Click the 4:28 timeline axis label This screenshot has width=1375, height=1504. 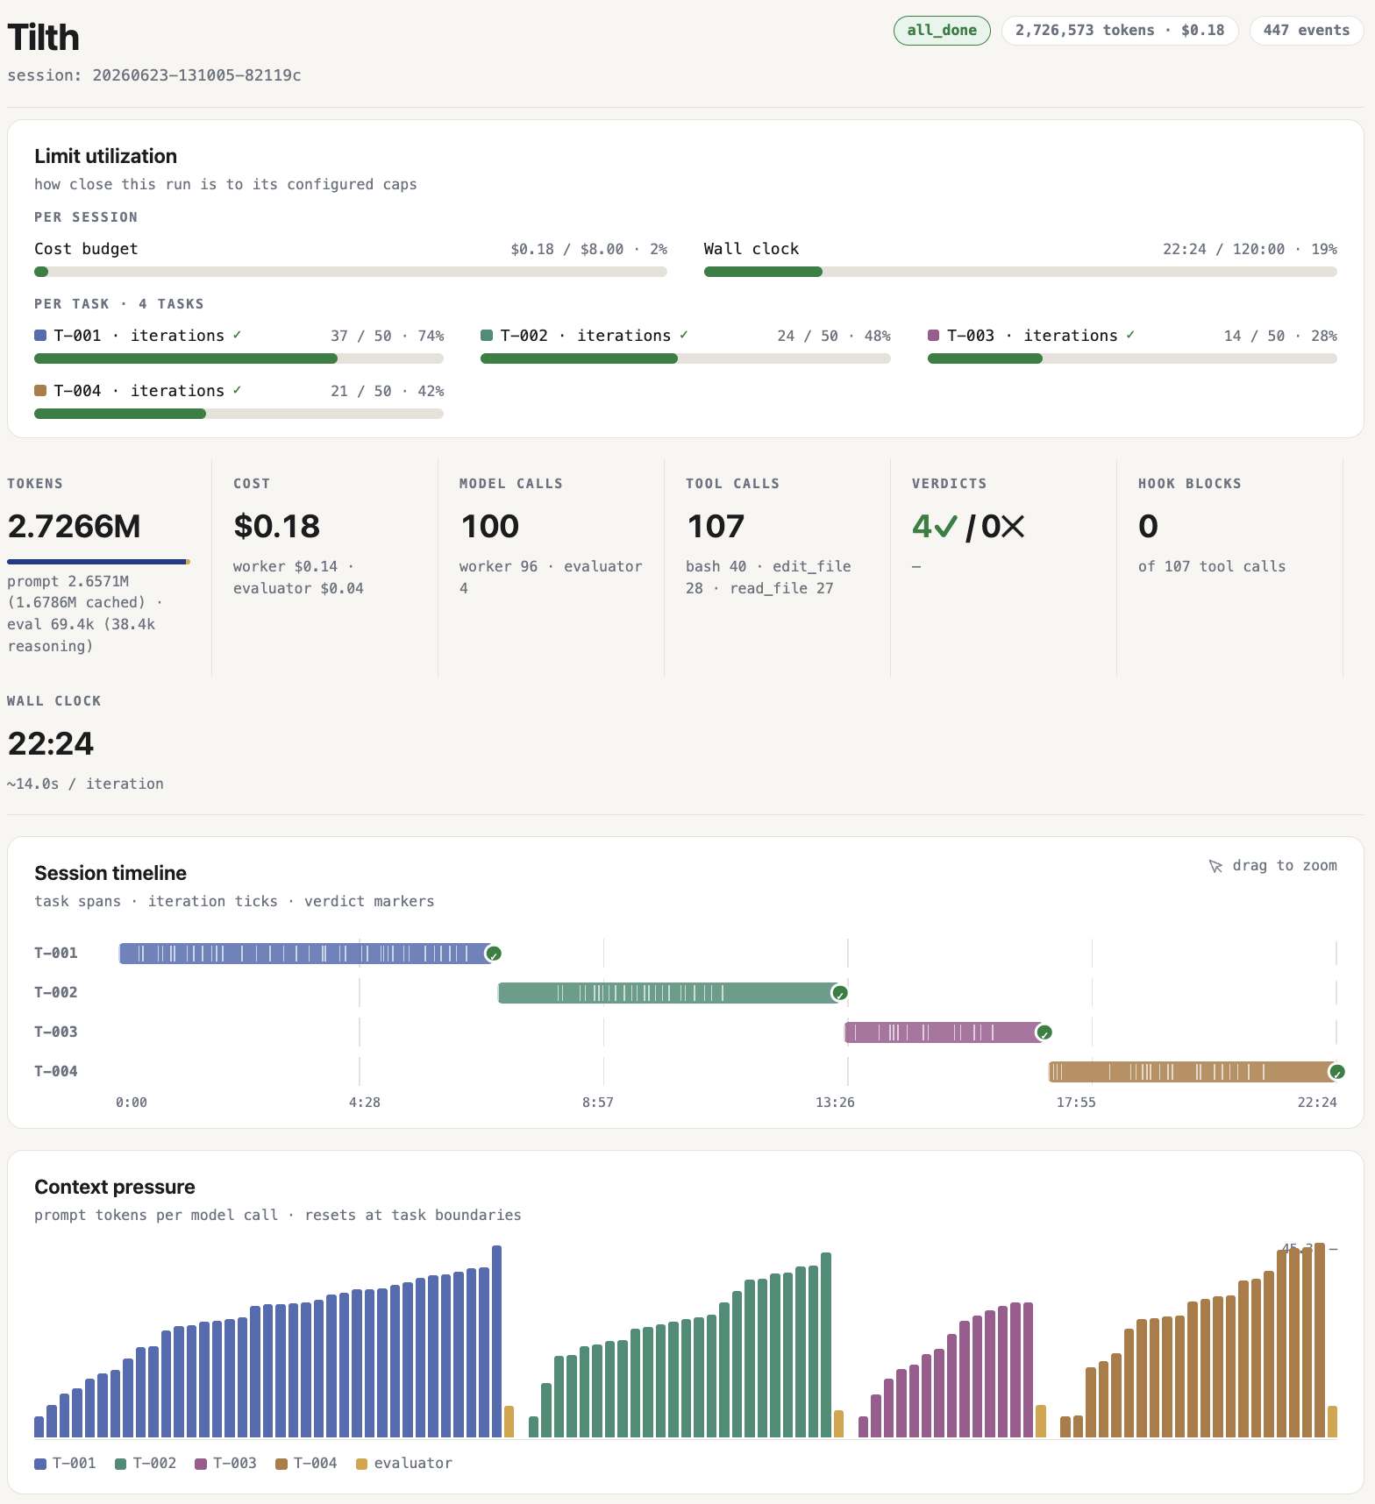click(365, 1102)
